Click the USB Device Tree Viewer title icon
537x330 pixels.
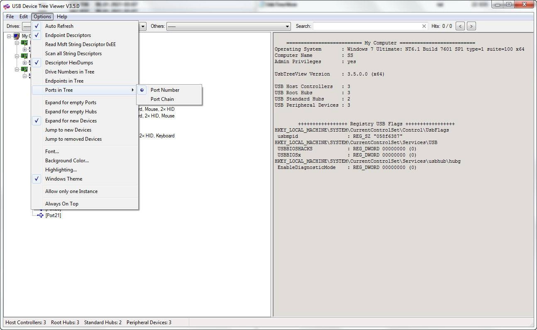click(7, 6)
